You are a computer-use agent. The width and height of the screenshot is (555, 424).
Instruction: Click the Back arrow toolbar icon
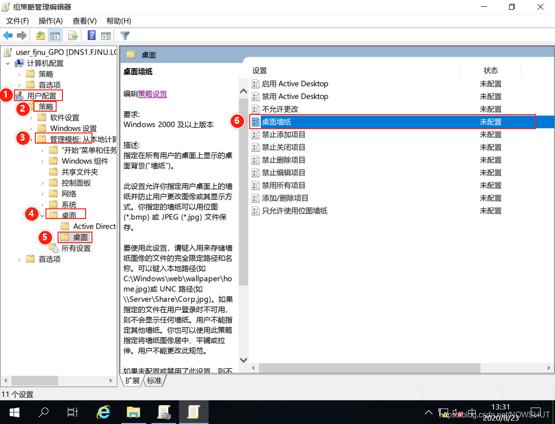coord(8,35)
